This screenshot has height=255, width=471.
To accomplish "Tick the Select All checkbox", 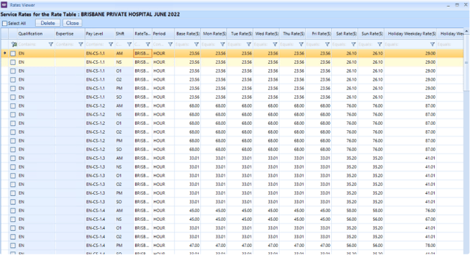I will point(5,23).
